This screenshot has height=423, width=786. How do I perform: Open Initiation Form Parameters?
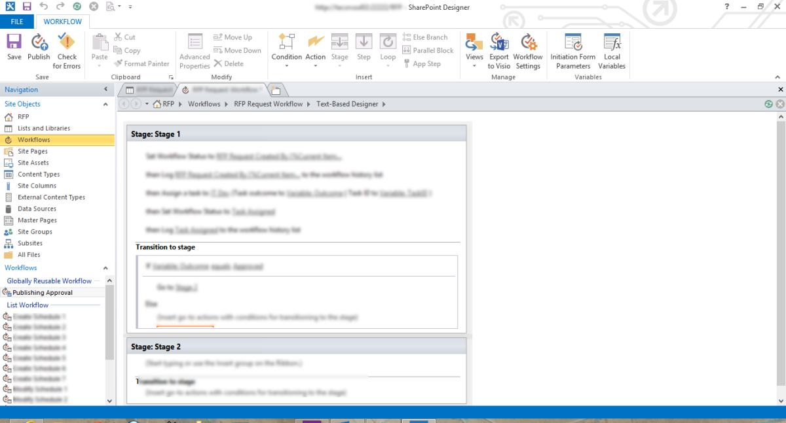pos(572,49)
